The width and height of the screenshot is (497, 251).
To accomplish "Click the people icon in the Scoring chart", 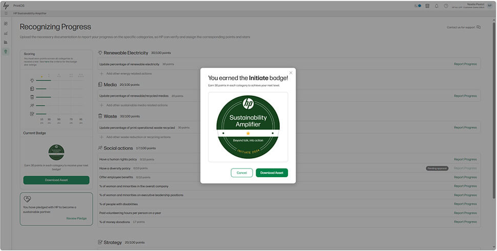I will [32, 105].
